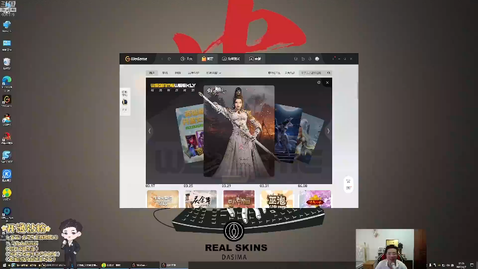Click the central swordswoman game card
This screenshot has height=269, width=478.
point(239,131)
